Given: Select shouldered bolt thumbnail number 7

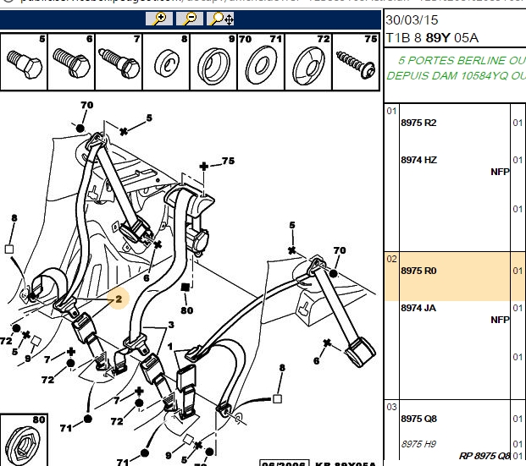Looking at the screenshot, I should point(119,62).
